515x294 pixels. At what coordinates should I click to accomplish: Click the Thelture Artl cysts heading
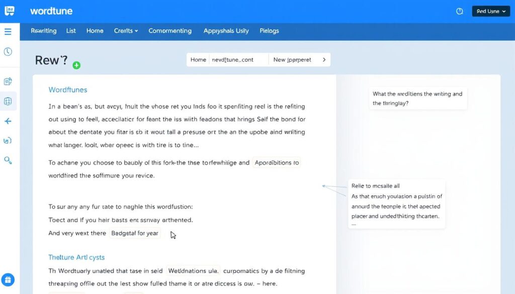[76, 257]
